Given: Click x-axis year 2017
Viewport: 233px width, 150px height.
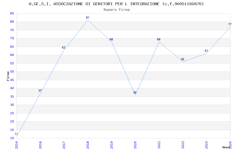Looking at the screenshot, I should 64,145.
